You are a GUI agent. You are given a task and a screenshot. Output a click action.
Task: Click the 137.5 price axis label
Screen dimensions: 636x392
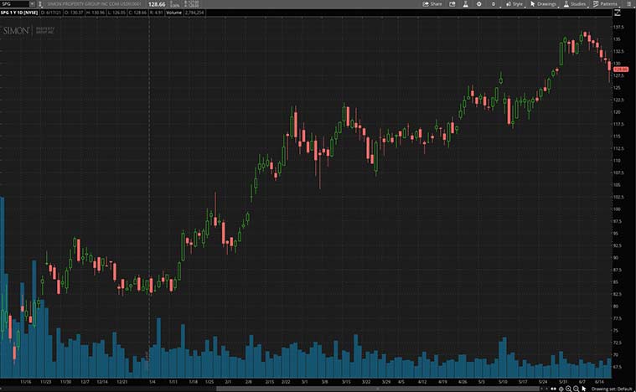click(x=618, y=27)
